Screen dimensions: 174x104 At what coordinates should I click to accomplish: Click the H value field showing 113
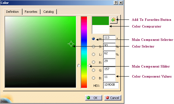(x=109, y=39)
